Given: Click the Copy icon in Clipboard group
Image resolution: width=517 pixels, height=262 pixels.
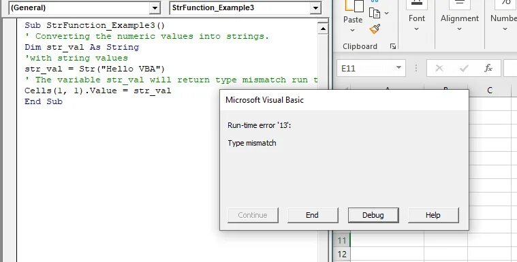Looking at the screenshot, I should click(x=375, y=13).
